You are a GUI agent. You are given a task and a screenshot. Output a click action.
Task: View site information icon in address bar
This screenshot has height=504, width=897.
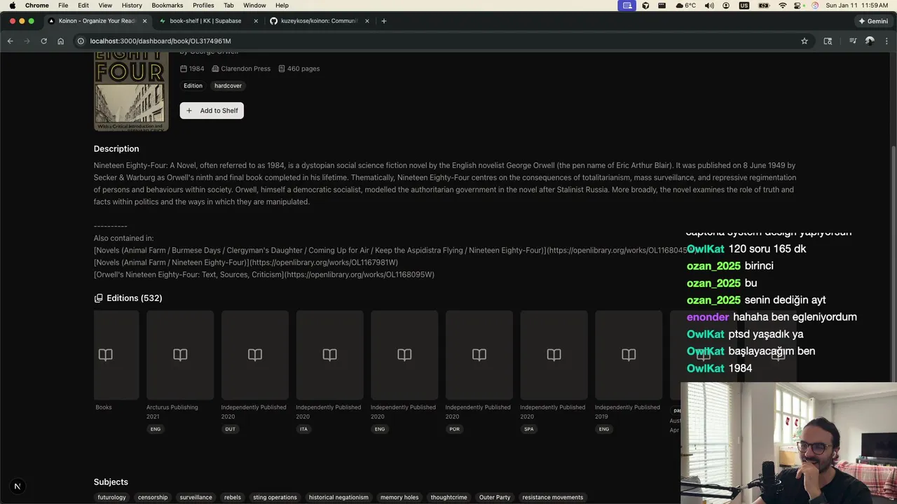point(81,41)
